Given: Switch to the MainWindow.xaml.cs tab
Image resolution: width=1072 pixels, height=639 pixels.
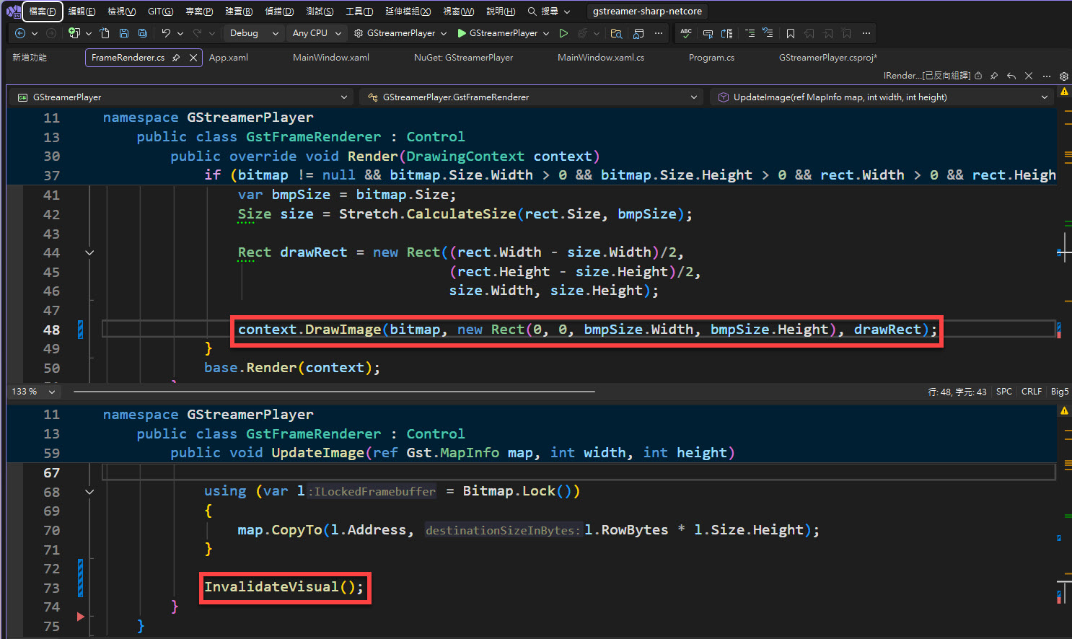Looking at the screenshot, I should pos(600,58).
